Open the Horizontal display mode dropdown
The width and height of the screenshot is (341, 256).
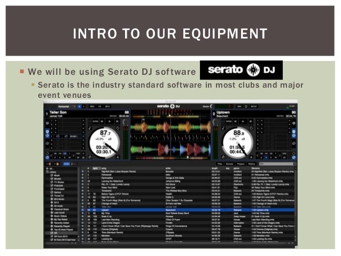pyautogui.click(x=67, y=106)
